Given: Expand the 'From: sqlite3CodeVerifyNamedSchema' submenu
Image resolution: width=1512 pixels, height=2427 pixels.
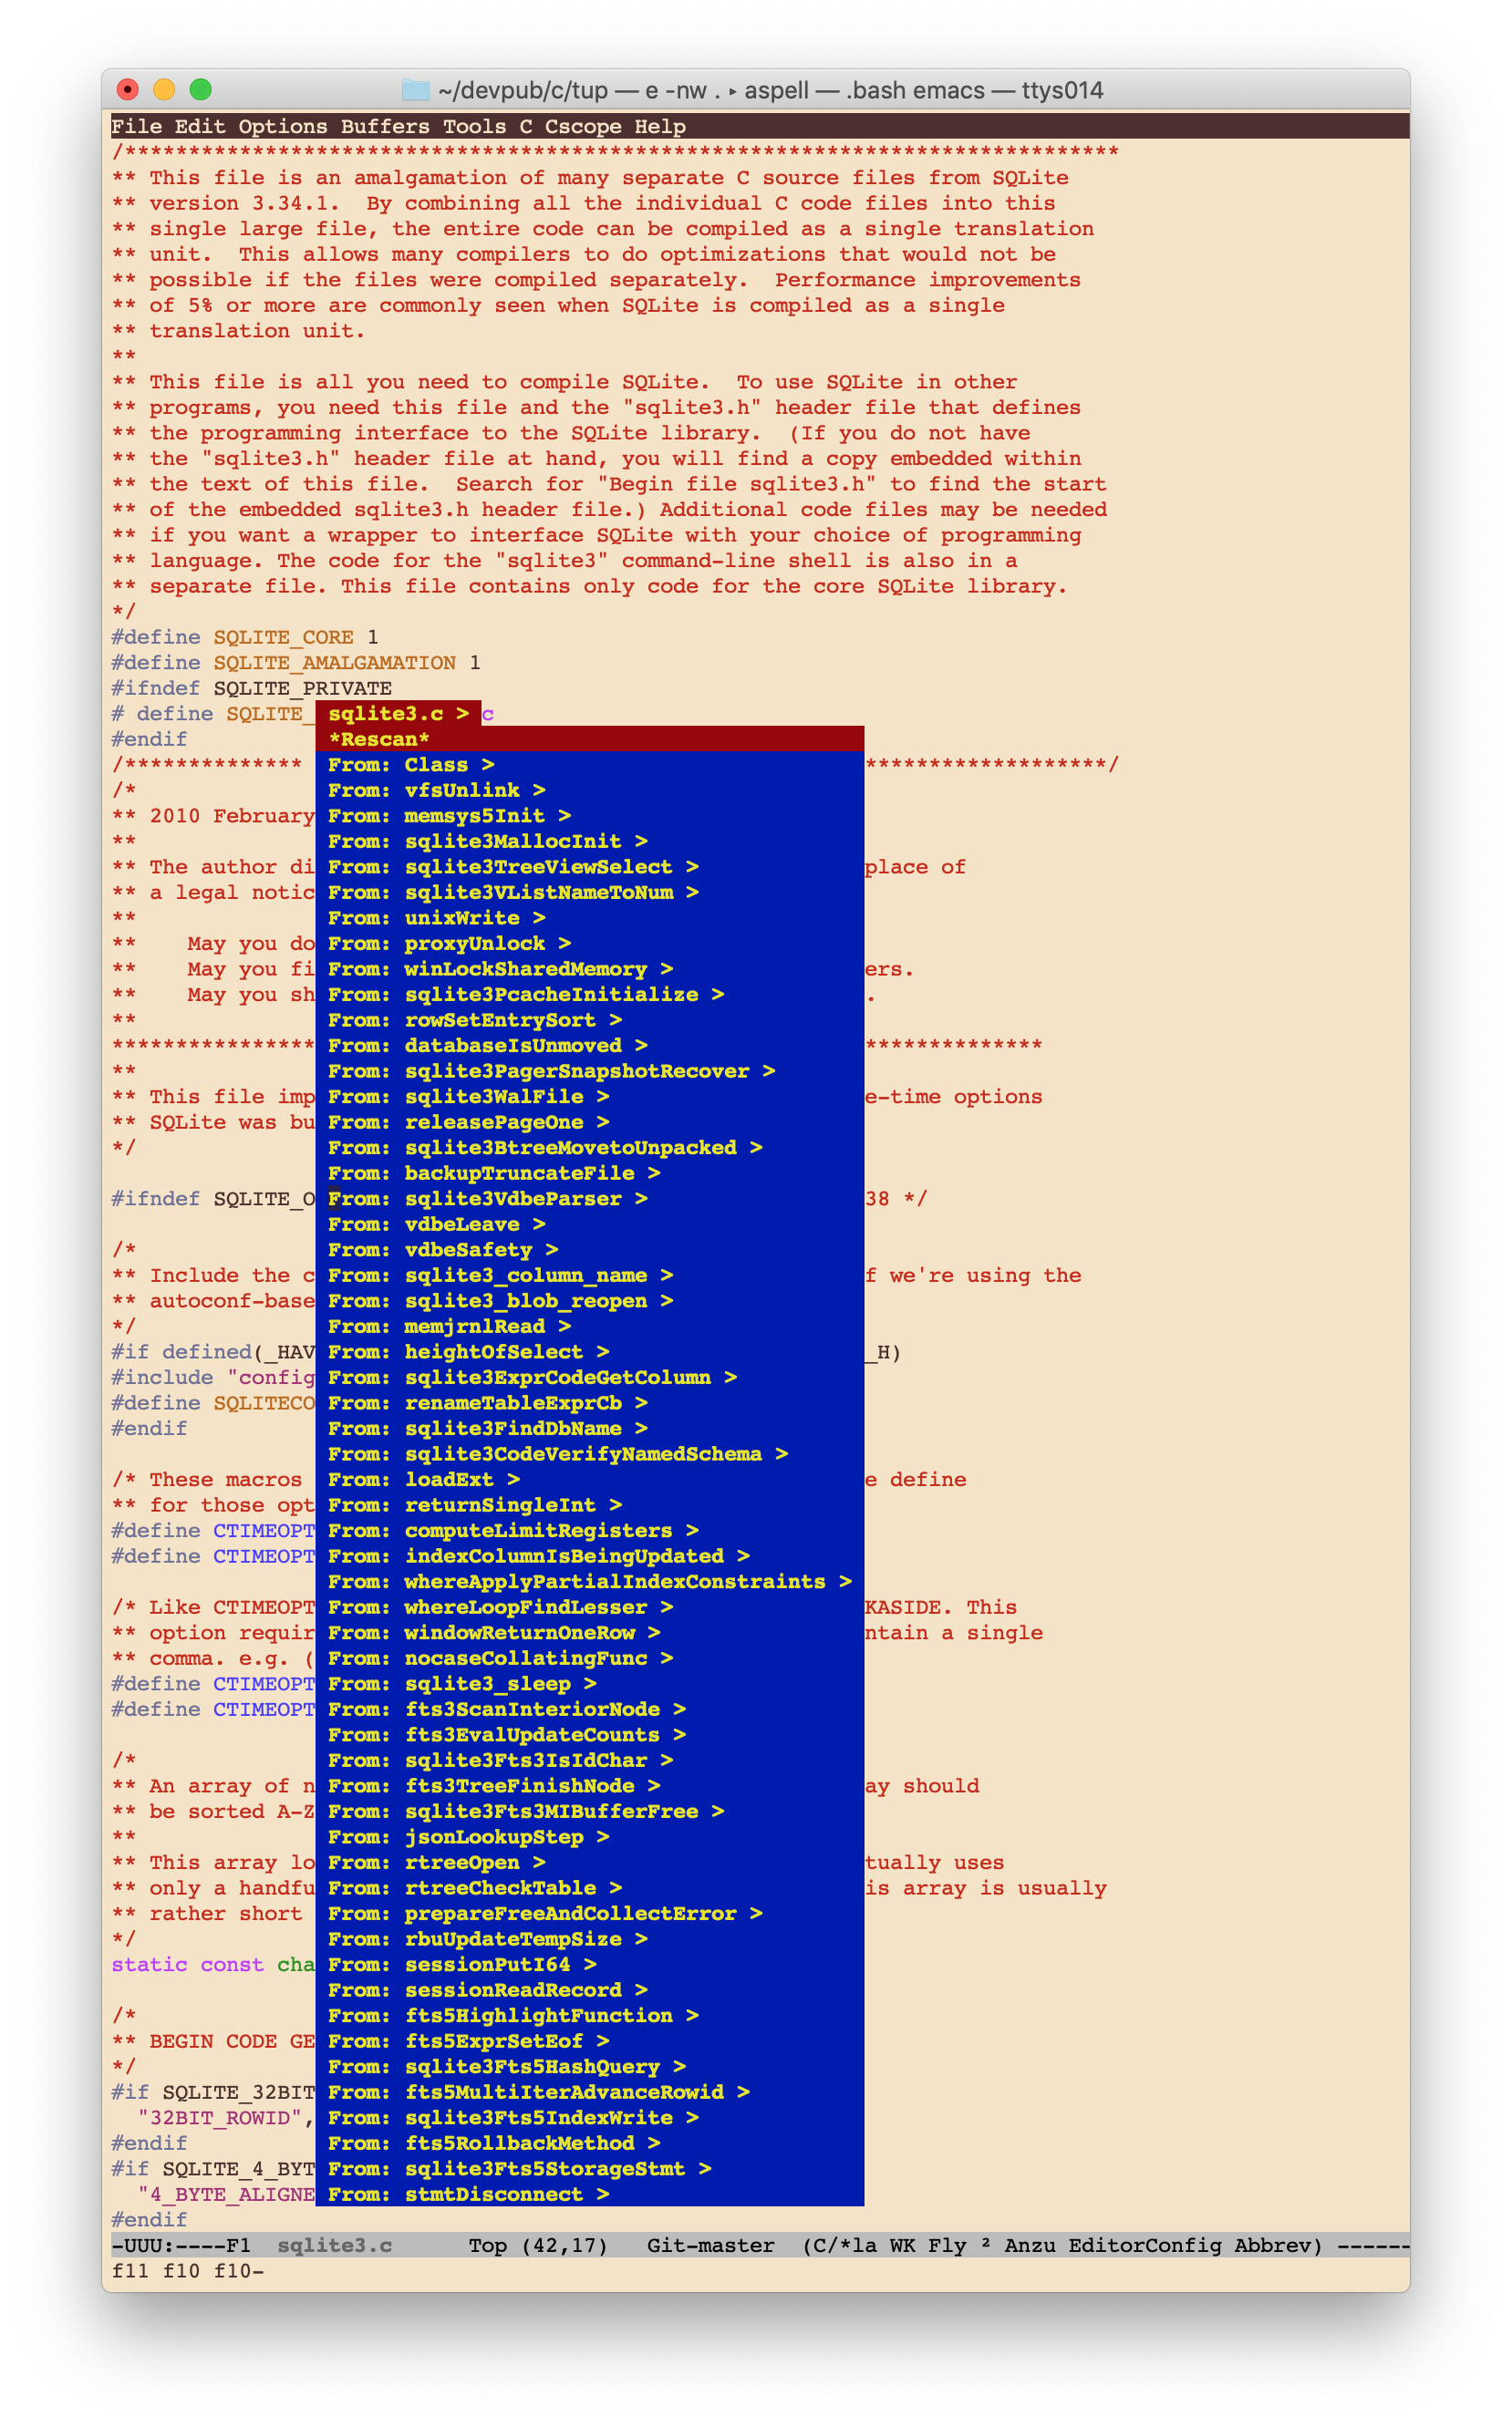Looking at the screenshot, I should 590,1453.
